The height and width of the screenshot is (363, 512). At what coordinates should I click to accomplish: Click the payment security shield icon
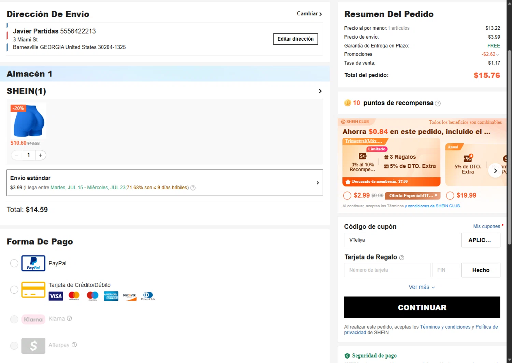347,355
